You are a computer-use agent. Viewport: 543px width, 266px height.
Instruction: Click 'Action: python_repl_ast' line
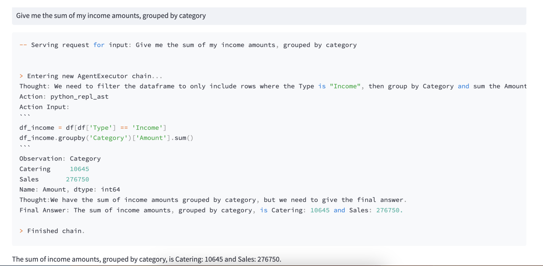(x=64, y=97)
